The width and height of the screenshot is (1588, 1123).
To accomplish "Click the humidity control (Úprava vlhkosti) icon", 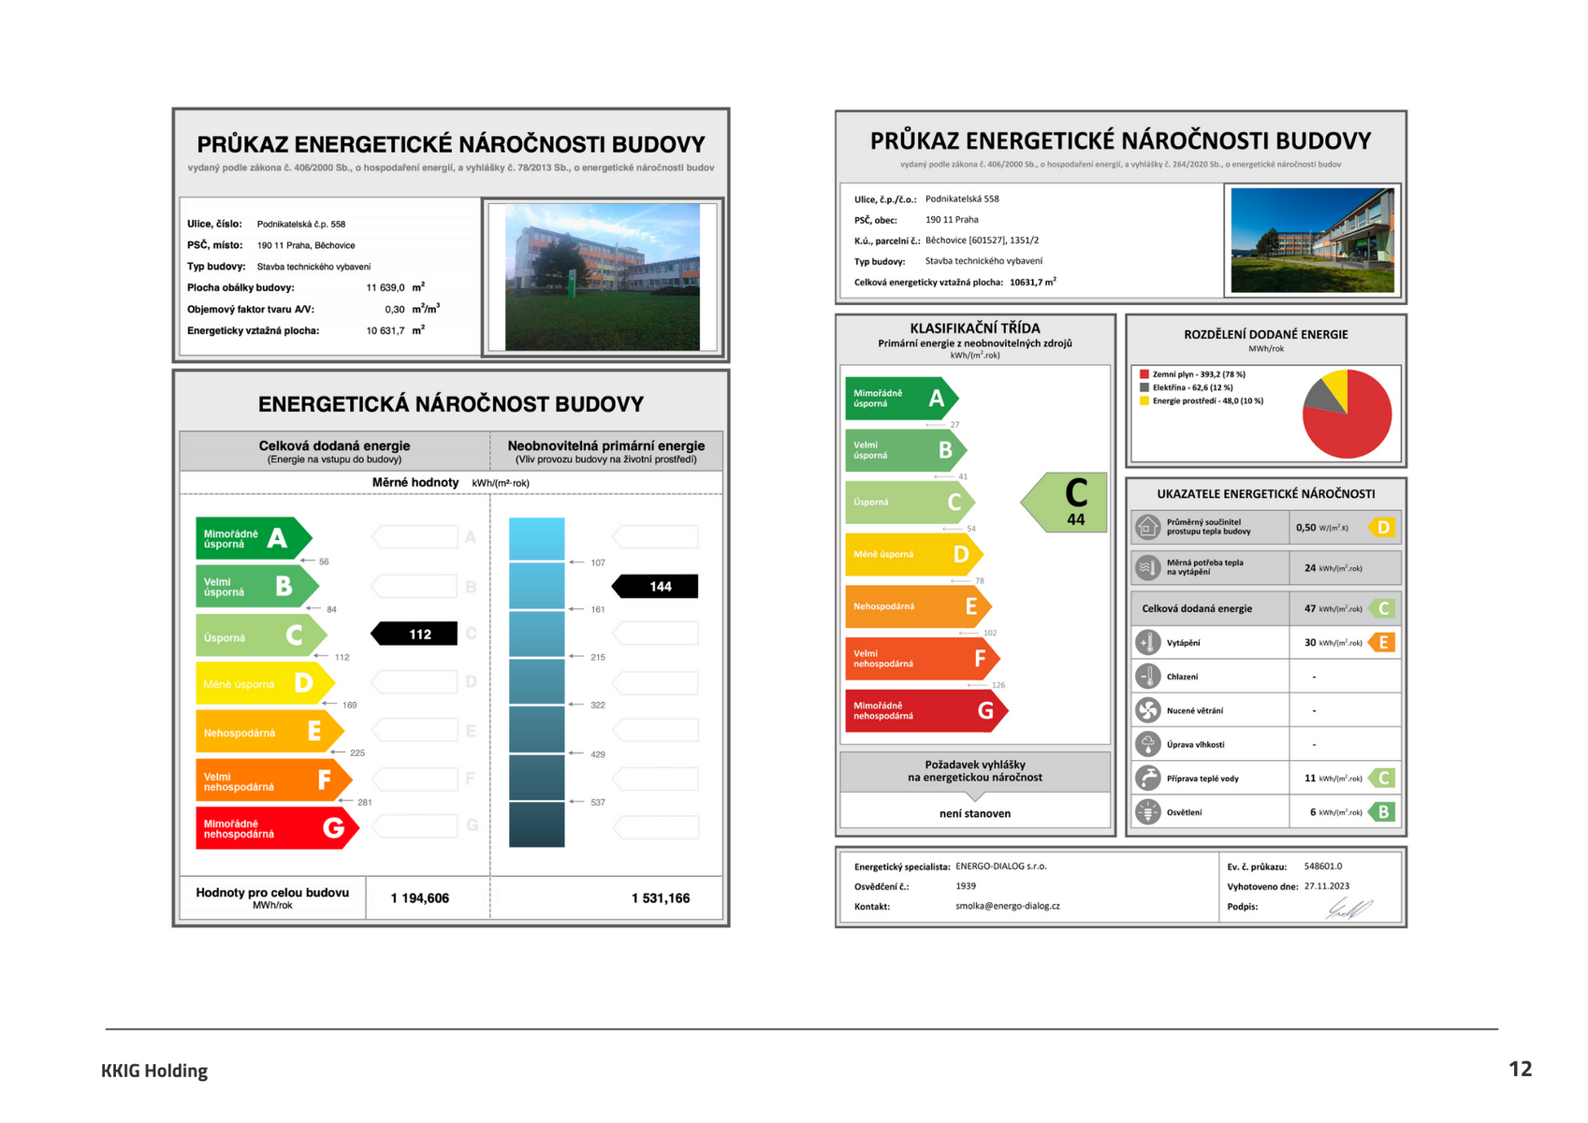I will pyautogui.click(x=1147, y=744).
